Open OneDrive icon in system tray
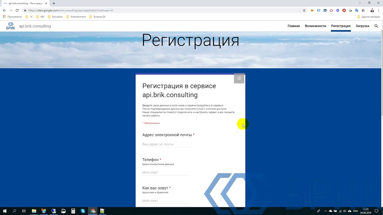Image resolution: width=383 pixels, height=215 pixels. (330, 211)
